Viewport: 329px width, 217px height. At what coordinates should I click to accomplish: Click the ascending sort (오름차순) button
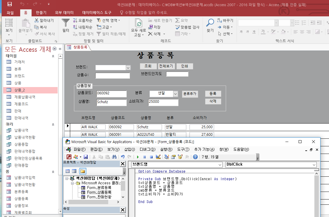82,20
